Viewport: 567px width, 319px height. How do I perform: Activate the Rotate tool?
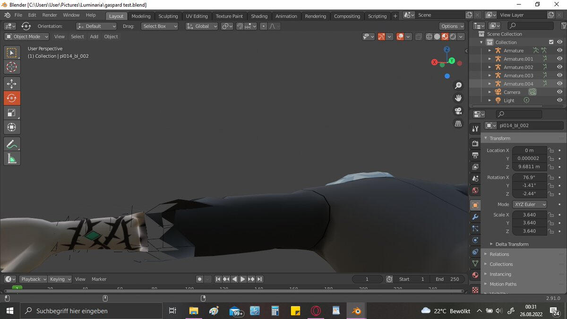tap(12, 98)
